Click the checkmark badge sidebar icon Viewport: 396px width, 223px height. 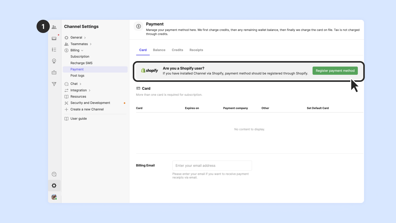tap(54, 61)
